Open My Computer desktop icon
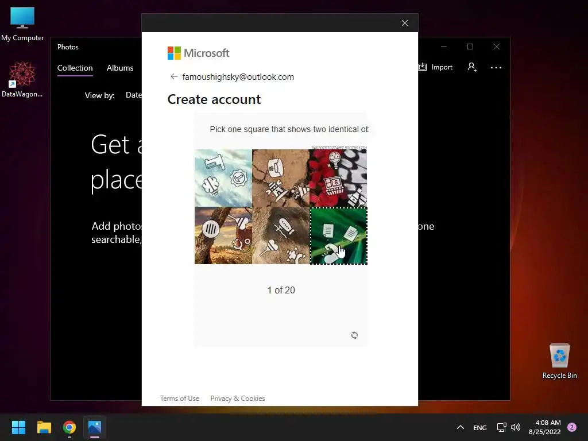Viewport: 588px width, 441px height. (22, 24)
